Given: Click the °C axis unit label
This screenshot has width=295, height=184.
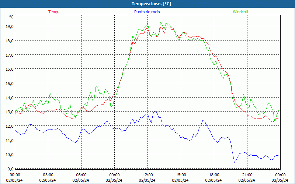Looking at the screenshot, I should 11,17.
